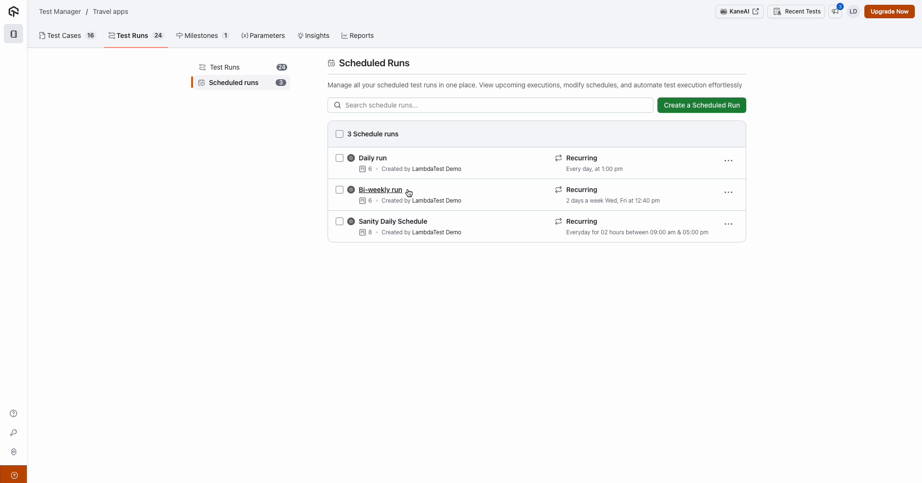Click the key icon in sidebar
922x483 pixels.
[13, 433]
